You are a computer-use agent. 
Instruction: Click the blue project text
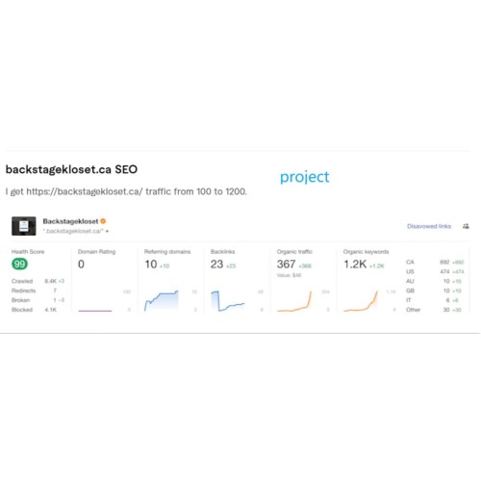[304, 177]
